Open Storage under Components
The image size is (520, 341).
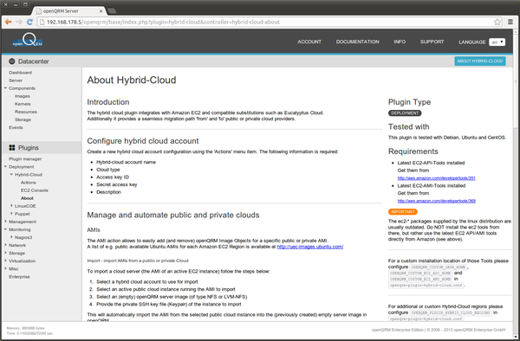(x=23, y=119)
